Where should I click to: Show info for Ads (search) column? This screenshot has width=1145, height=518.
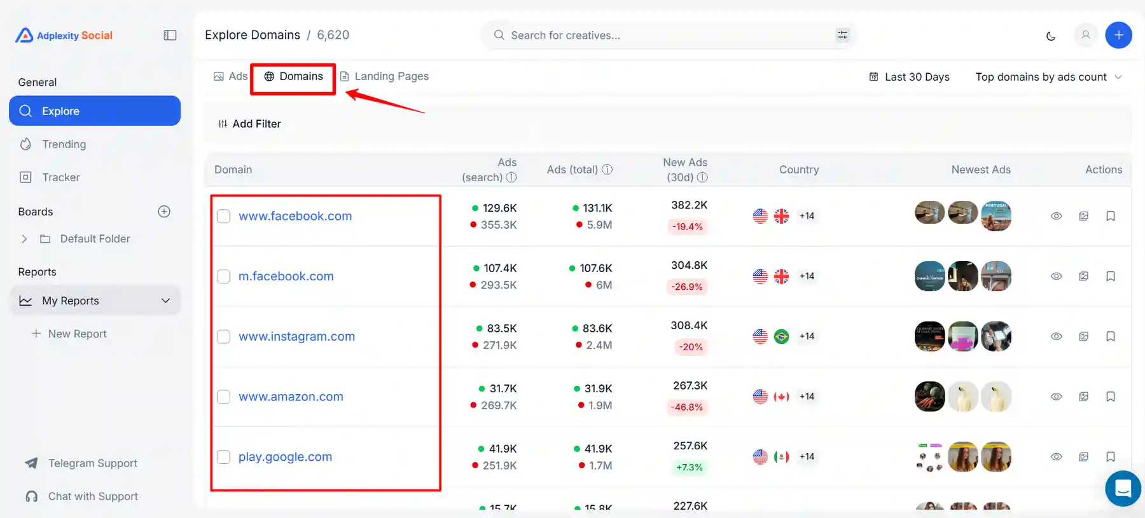pos(511,177)
